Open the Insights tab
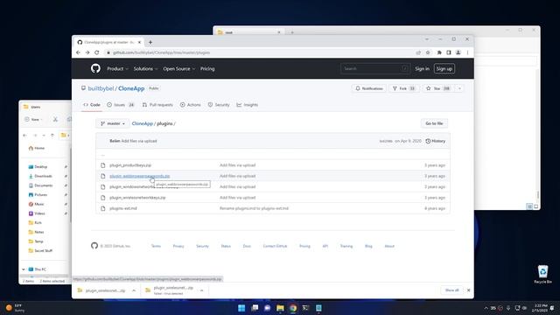Image resolution: width=560 pixels, height=315 pixels. pyautogui.click(x=247, y=105)
